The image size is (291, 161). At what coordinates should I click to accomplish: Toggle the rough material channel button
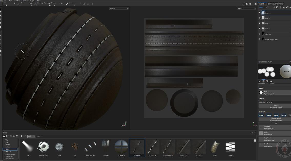point(276,115)
